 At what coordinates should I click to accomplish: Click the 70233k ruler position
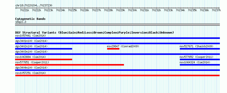click(x=169, y=10)
